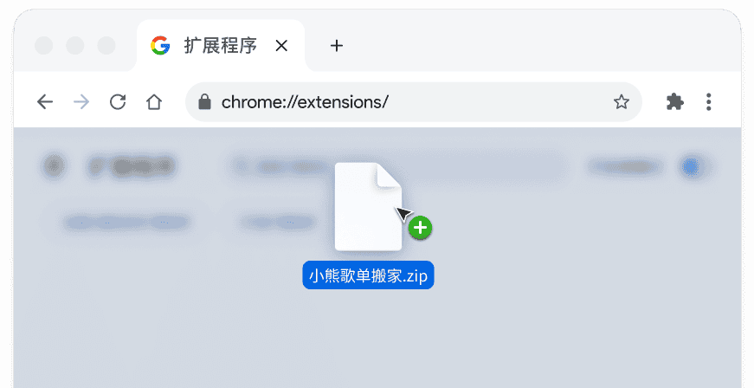This screenshot has height=388, width=754.
Task: Go back to the previous page
Action: (x=45, y=102)
